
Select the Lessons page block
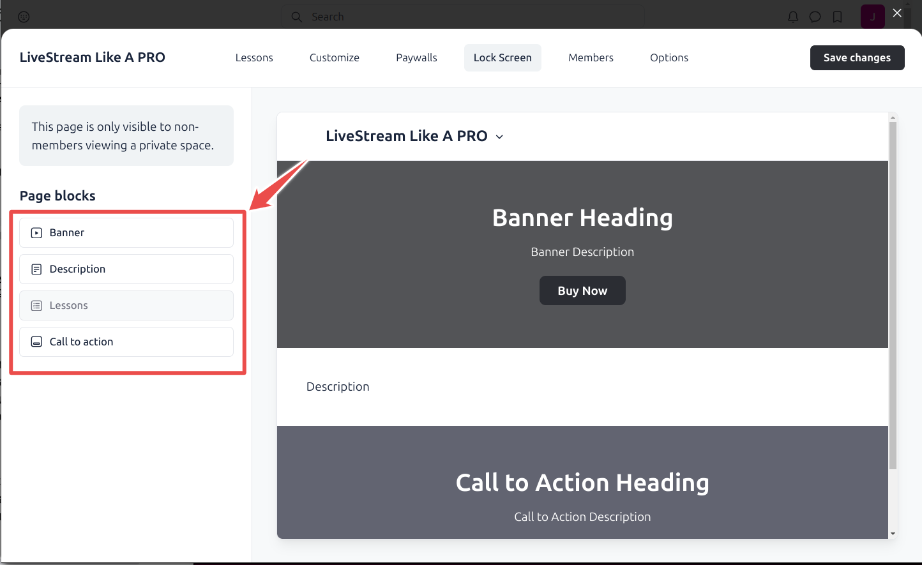pos(126,306)
